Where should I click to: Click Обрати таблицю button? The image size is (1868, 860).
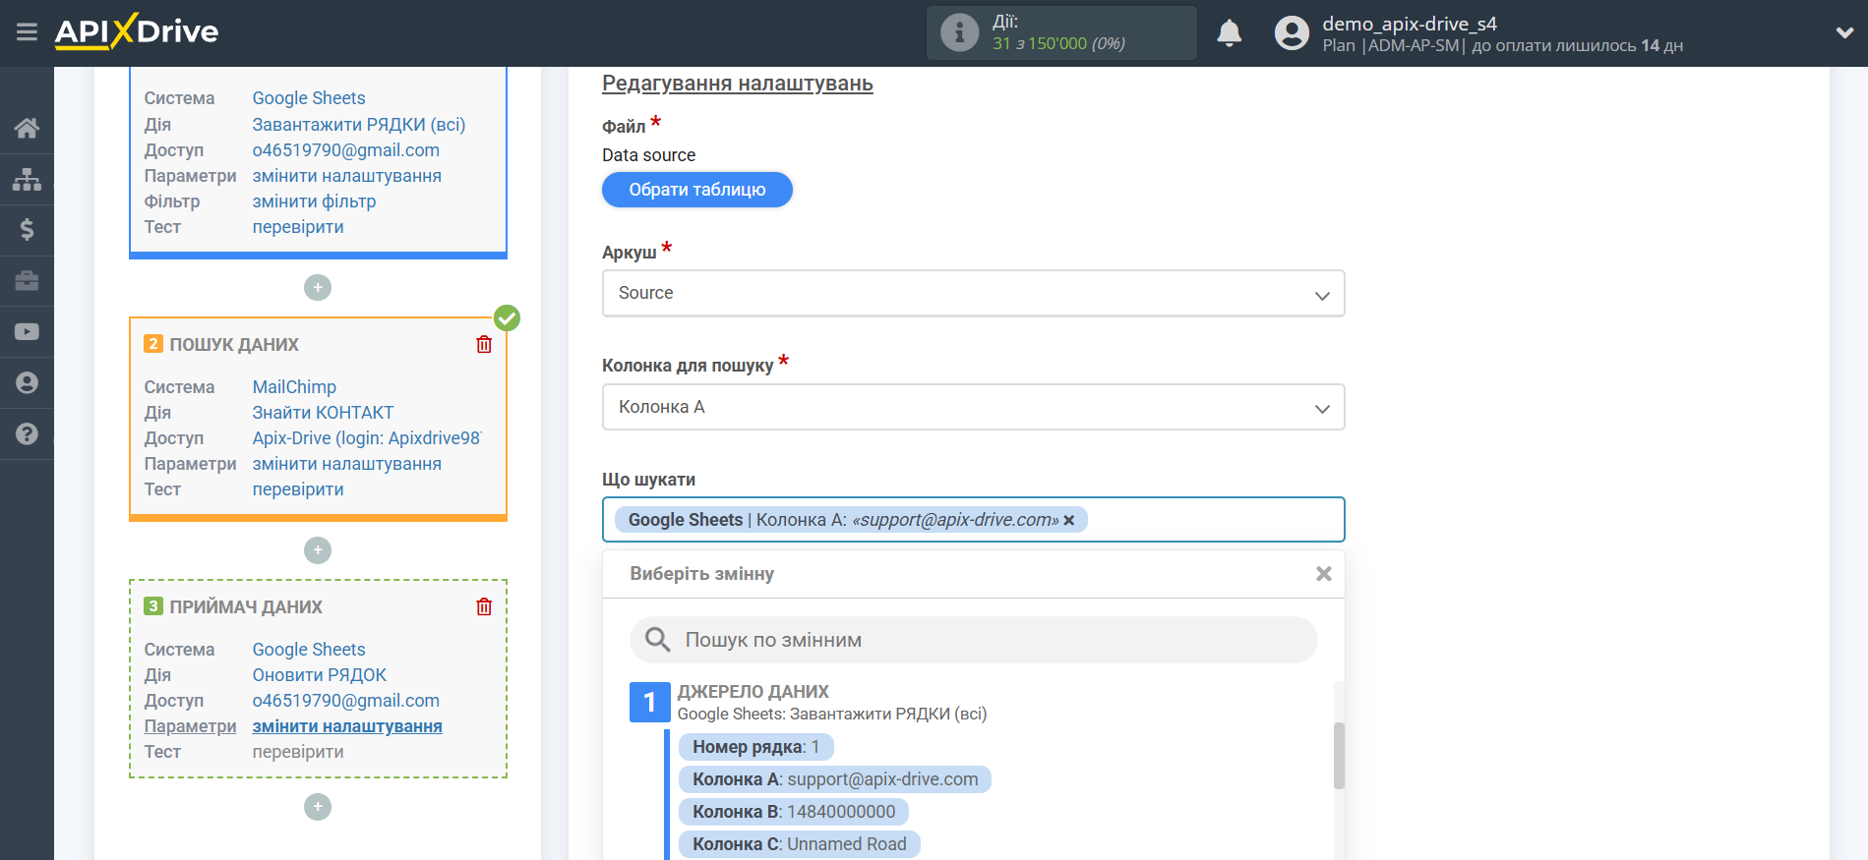click(x=697, y=190)
